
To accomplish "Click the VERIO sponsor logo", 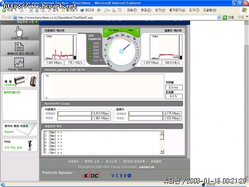I will [122, 176].
